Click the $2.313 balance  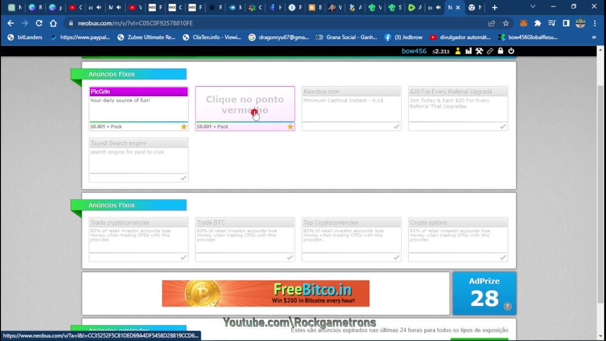click(x=441, y=51)
